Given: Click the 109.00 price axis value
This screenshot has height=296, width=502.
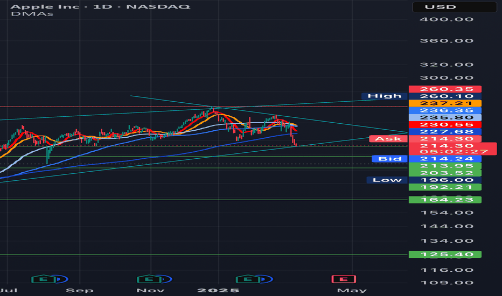Looking at the screenshot, I should [447, 283].
